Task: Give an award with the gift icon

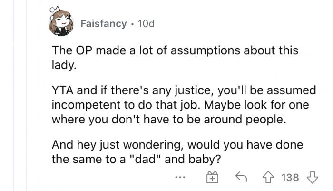Action: tap(212, 178)
